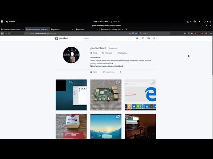Open the Raspberry Pi box post thumbnail
The image size is (213, 159).
click(71, 126)
